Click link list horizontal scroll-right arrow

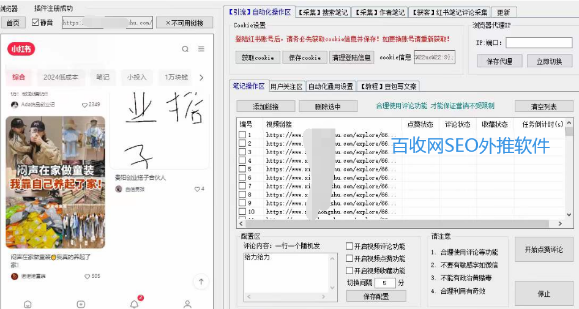tap(560, 223)
